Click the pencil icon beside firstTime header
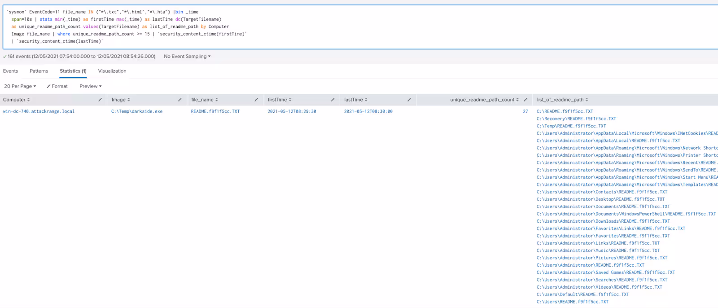This screenshot has width=718, height=308. pos(333,100)
